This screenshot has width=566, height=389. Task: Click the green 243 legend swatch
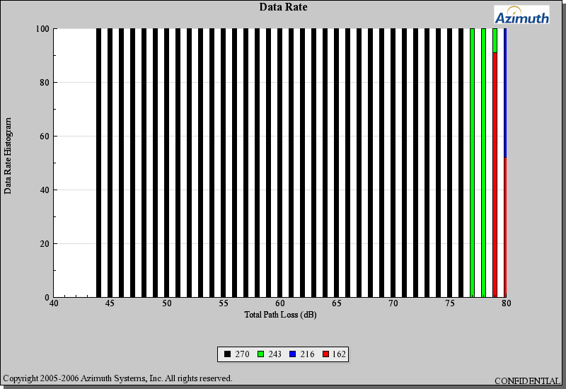click(260, 354)
